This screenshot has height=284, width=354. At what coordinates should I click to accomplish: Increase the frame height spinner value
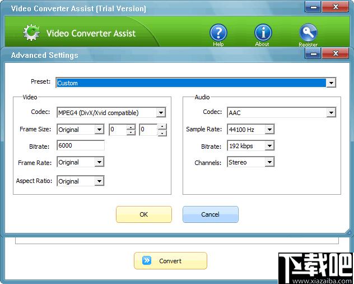pos(162,127)
